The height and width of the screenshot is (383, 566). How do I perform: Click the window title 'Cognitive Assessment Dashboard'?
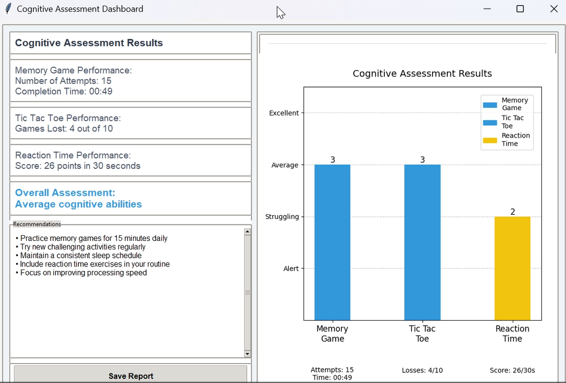point(80,9)
